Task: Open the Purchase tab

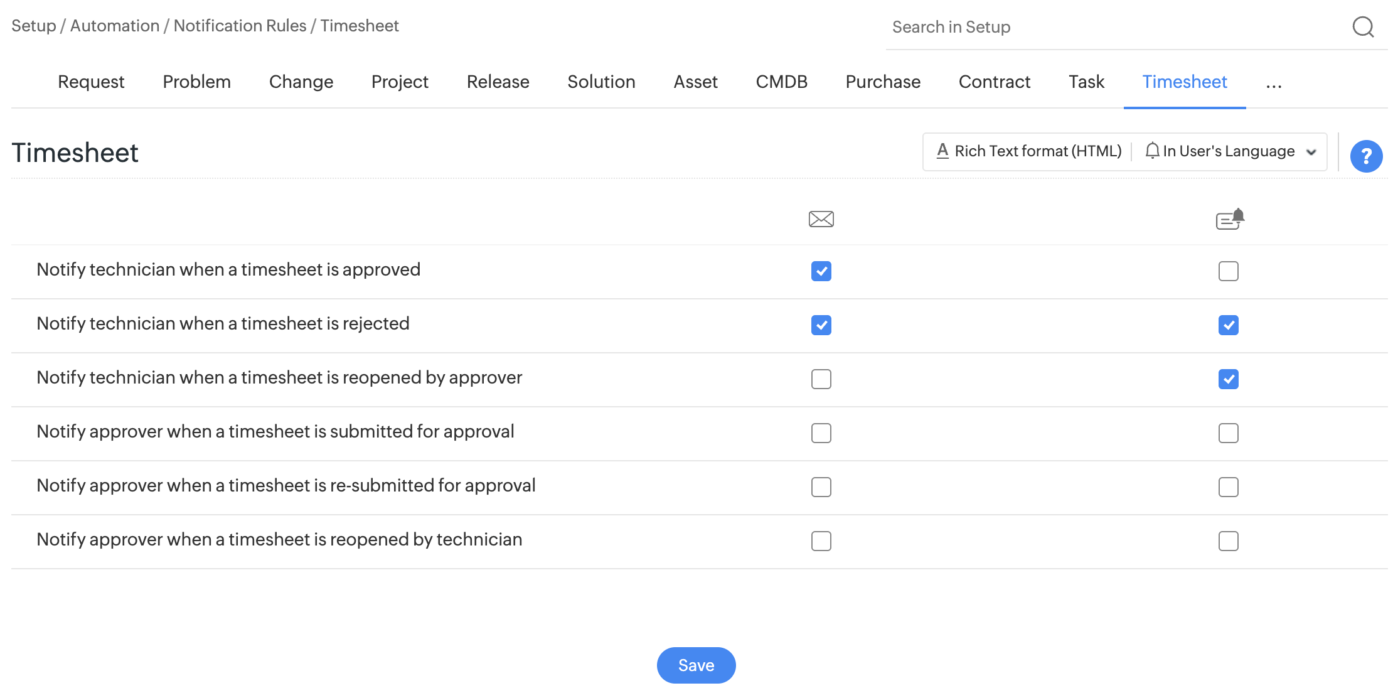Action: [882, 82]
